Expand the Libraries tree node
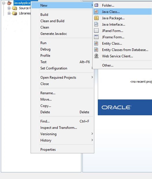Screen dimensions: 152x179 9,13
